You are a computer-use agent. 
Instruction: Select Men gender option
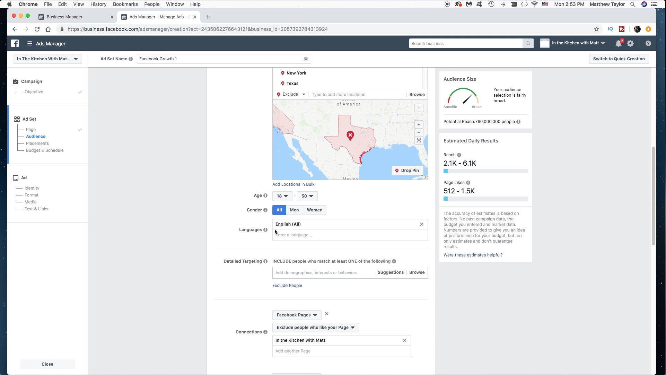tap(295, 210)
